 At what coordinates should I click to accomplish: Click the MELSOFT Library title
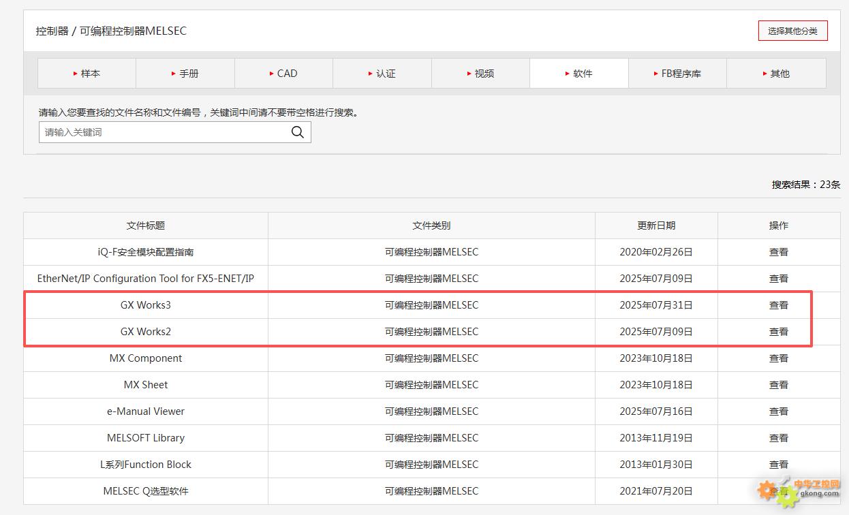pyautogui.click(x=146, y=438)
